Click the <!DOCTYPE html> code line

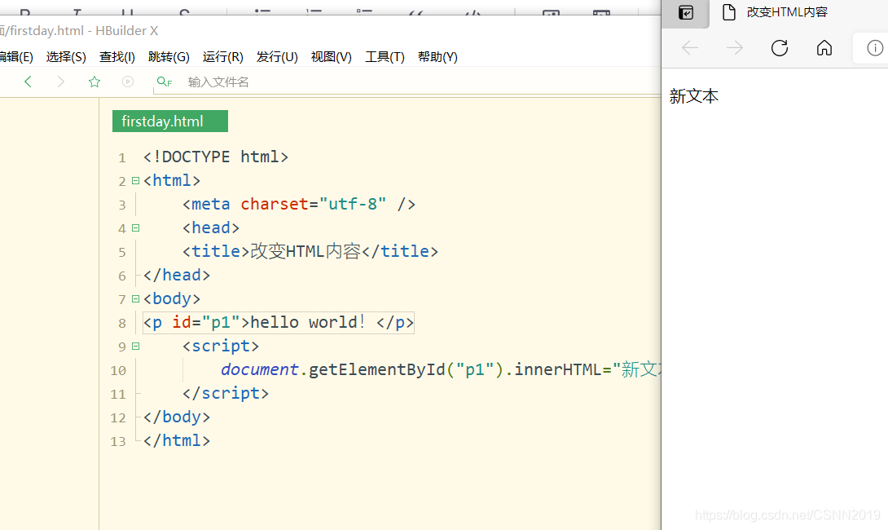216,157
